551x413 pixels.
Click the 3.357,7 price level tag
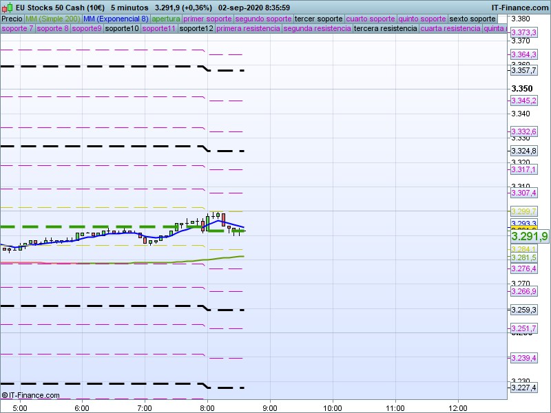pos(523,71)
